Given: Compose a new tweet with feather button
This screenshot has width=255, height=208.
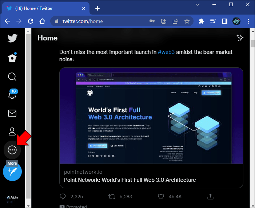Looking at the screenshot, I should click(12, 172).
